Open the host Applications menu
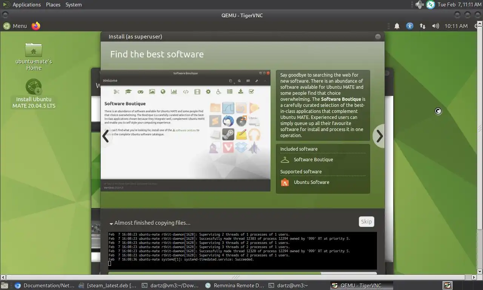 pyautogui.click(x=27, y=5)
